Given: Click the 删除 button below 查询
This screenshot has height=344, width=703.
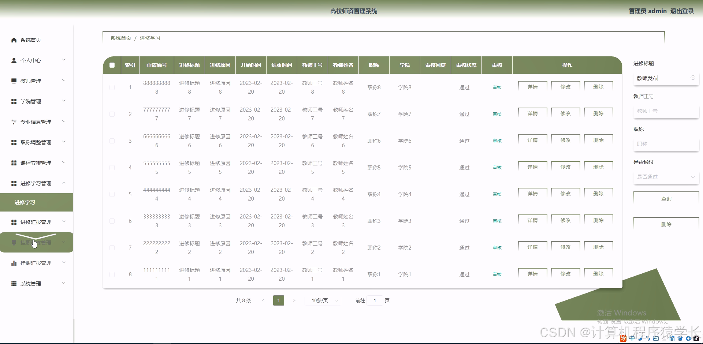Looking at the screenshot, I should 666,224.
